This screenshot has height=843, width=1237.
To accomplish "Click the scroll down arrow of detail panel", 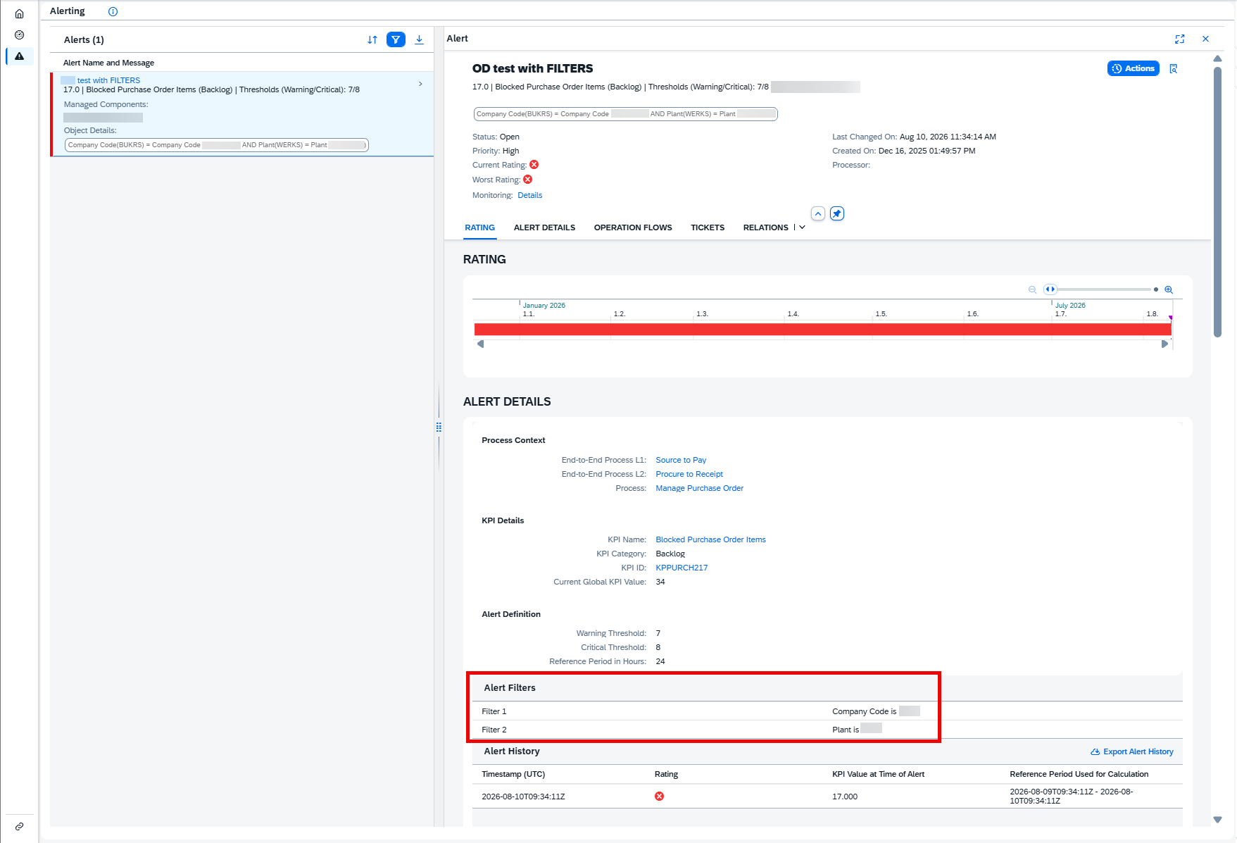I will [x=1217, y=820].
